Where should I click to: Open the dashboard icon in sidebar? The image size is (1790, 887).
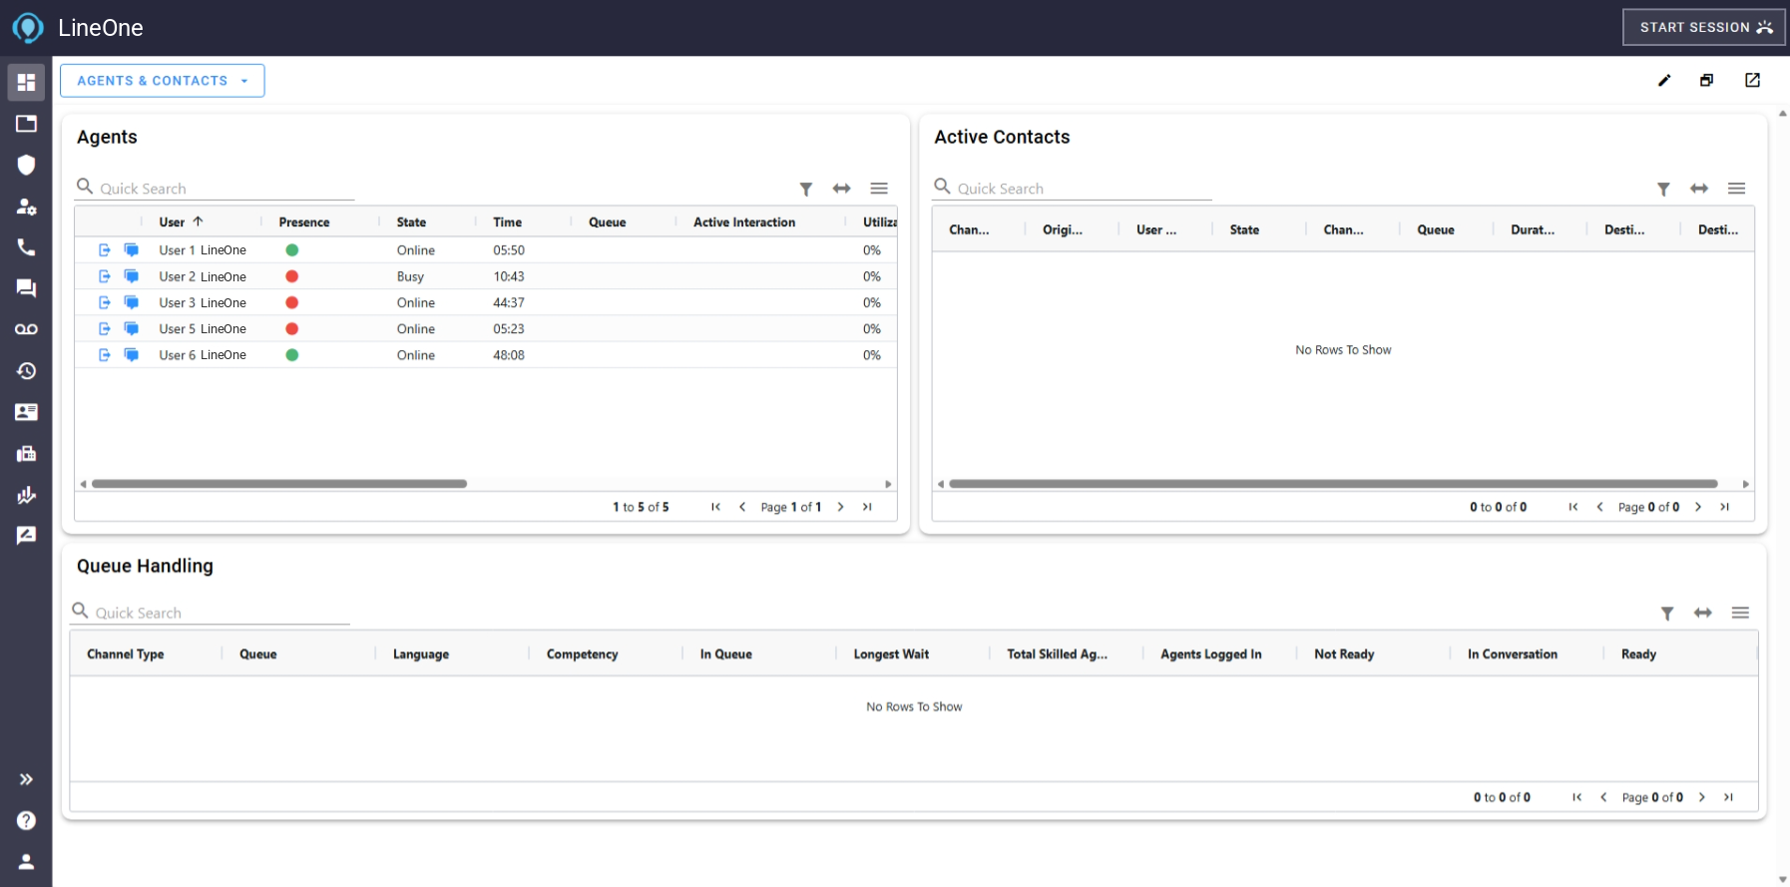click(x=26, y=82)
